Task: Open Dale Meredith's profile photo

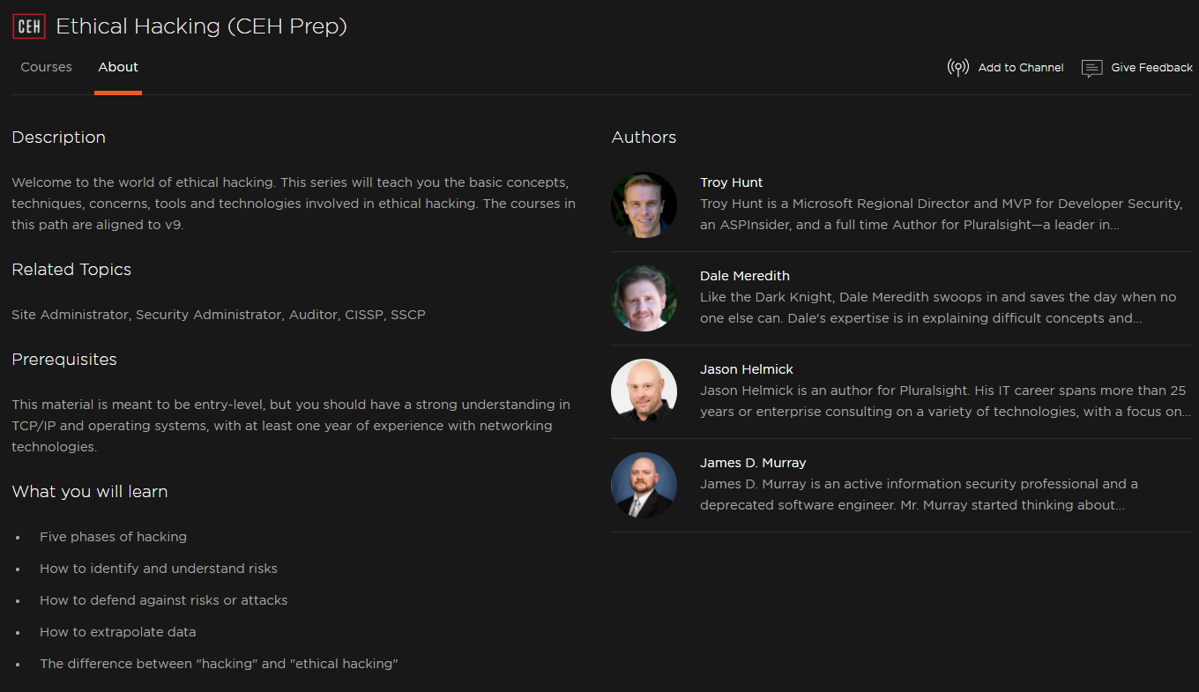Action: pyautogui.click(x=644, y=298)
